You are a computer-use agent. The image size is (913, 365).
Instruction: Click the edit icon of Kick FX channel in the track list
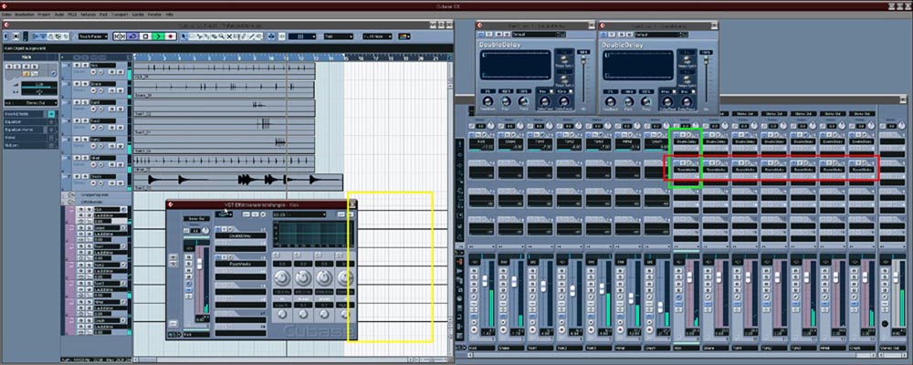[x=123, y=210]
